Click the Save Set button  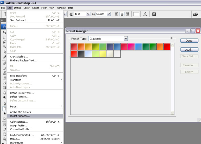(x=189, y=56)
